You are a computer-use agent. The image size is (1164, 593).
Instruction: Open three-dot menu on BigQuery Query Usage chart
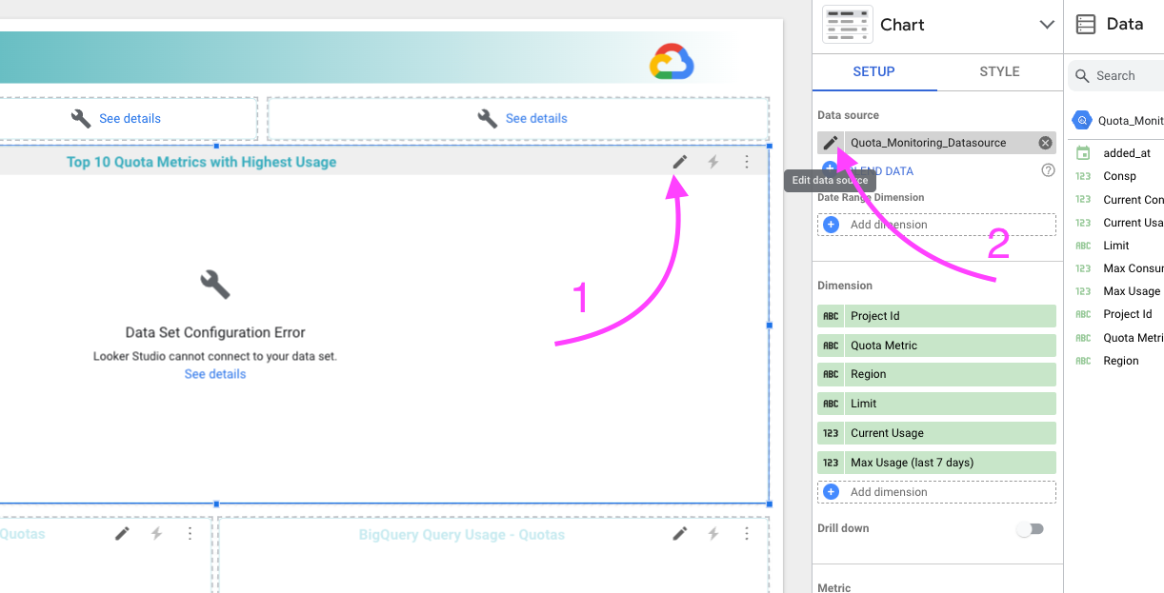tap(747, 534)
